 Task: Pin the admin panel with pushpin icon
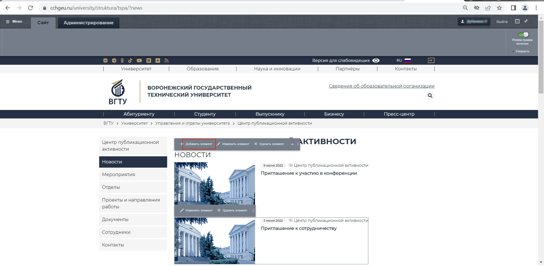tap(526, 21)
